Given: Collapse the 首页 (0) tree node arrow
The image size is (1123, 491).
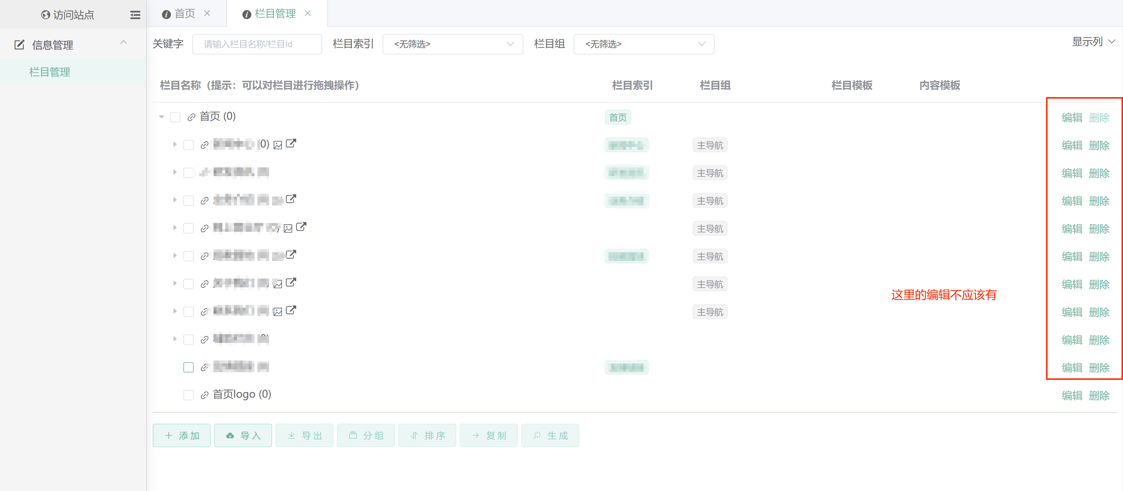Looking at the screenshot, I should tap(162, 117).
